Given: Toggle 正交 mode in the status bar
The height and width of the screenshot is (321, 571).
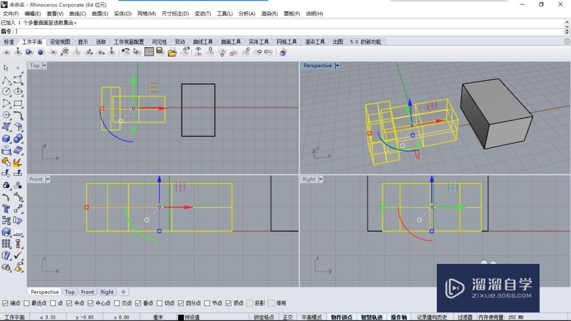Looking at the screenshot, I should click(x=288, y=318).
